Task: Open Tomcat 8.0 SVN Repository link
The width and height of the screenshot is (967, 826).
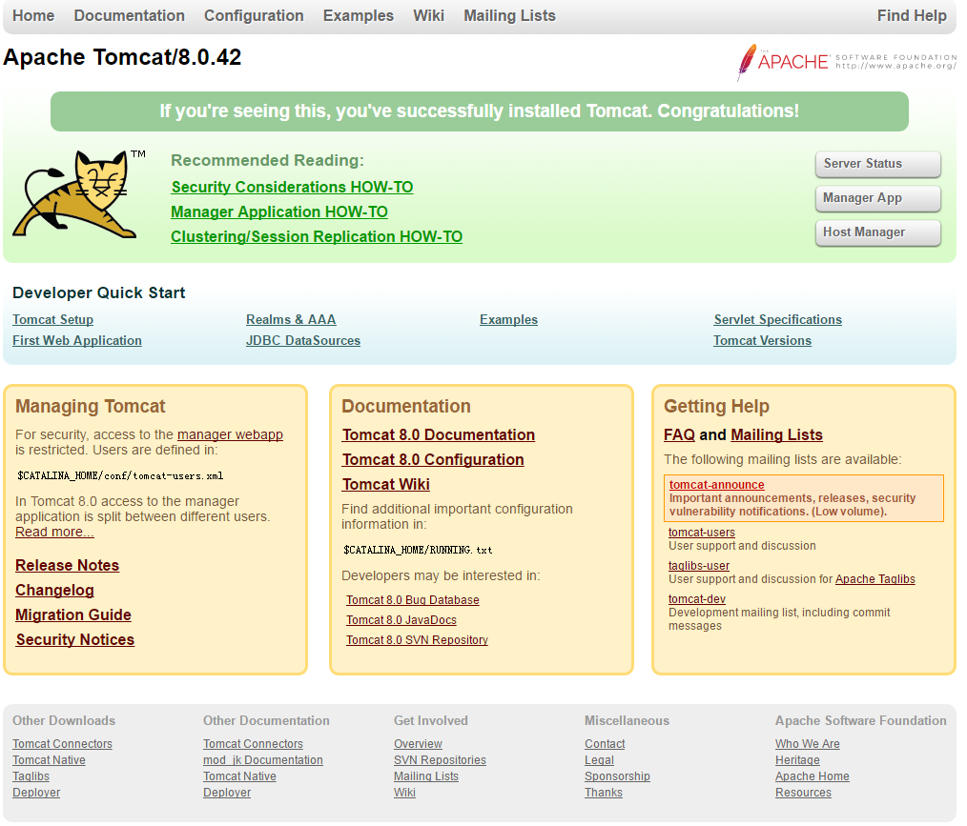Action: point(417,640)
